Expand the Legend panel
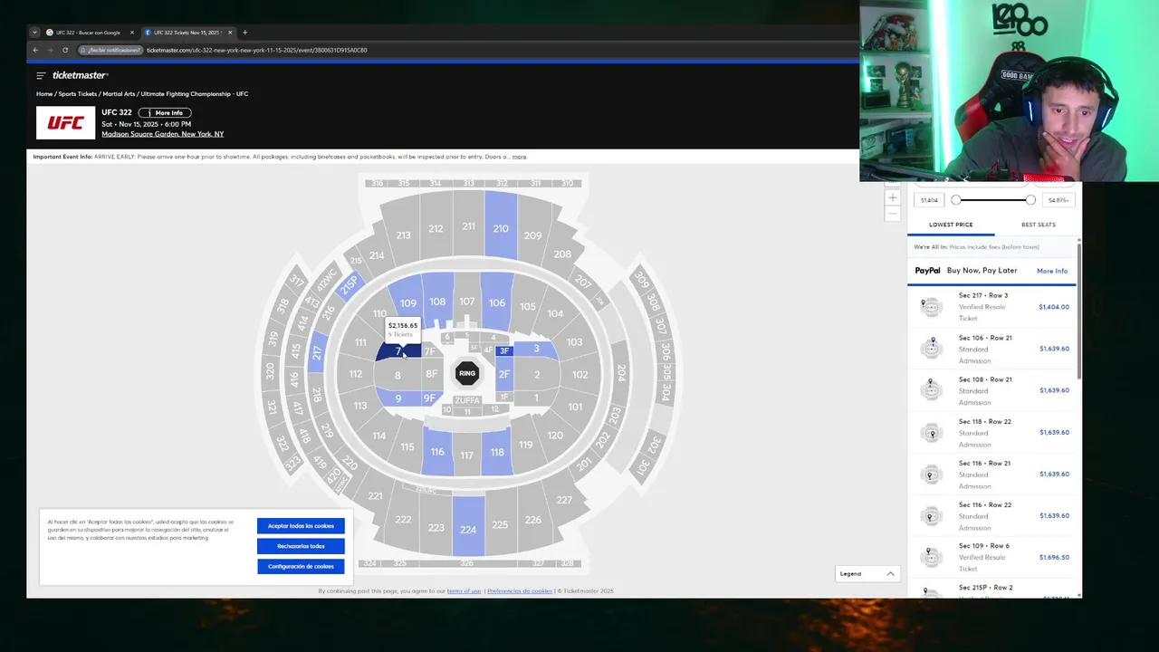 click(x=867, y=573)
